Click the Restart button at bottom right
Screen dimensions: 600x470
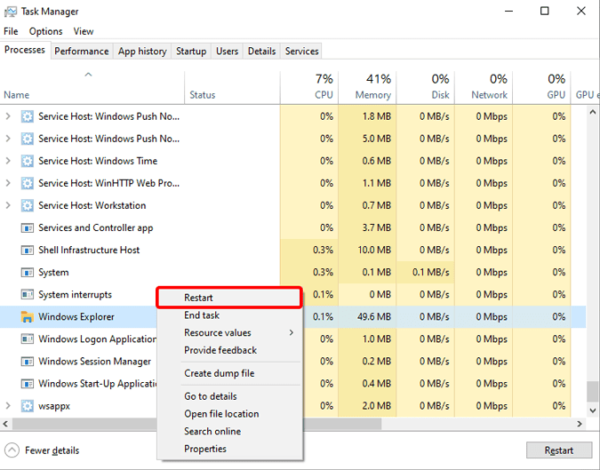click(x=559, y=450)
